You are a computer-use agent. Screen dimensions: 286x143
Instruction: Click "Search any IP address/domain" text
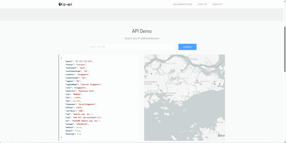pos(142,38)
